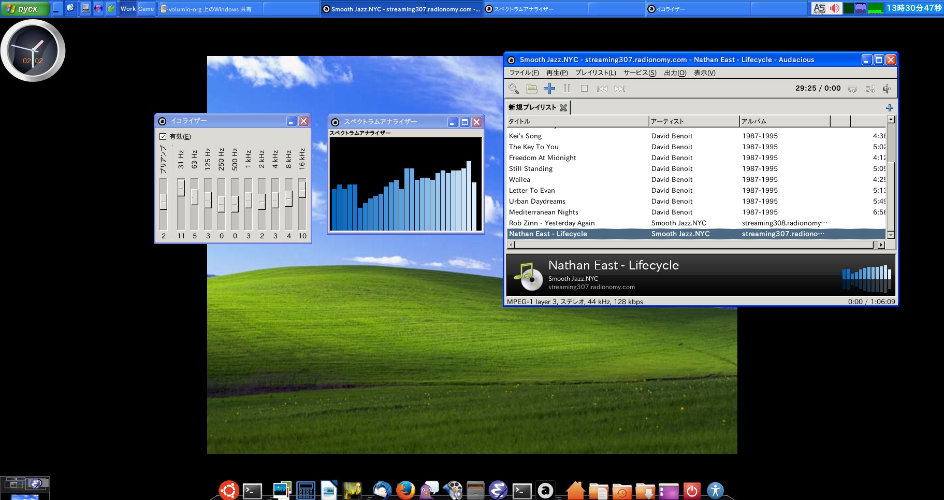Viewport: 944px width, 500px height.
Task: Click the blue plus add-files toolbar icon
Action: (549, 89)
